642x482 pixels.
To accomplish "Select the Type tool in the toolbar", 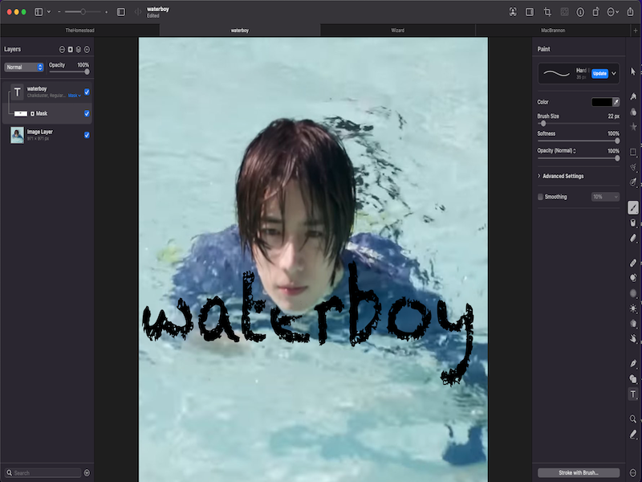I will pos(633,394).
